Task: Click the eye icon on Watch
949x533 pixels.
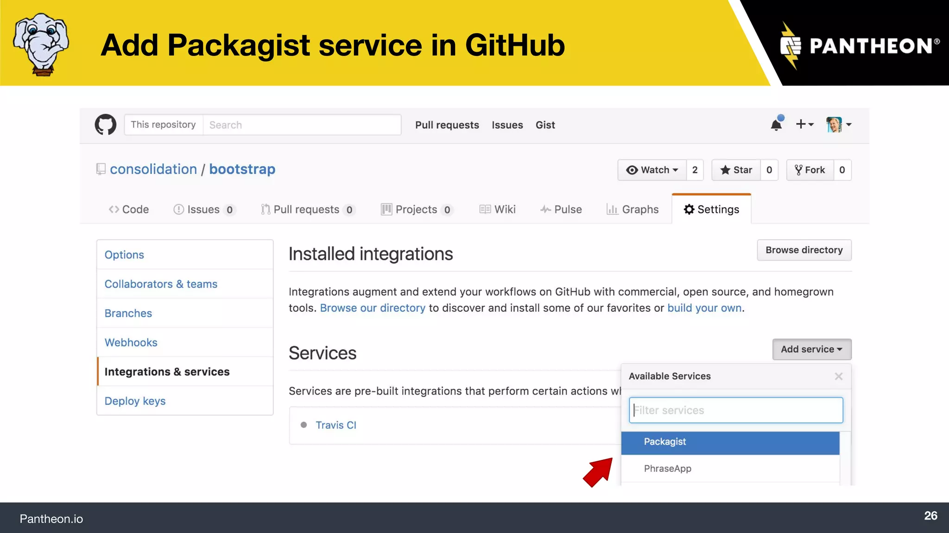Action: coord(632,170)
